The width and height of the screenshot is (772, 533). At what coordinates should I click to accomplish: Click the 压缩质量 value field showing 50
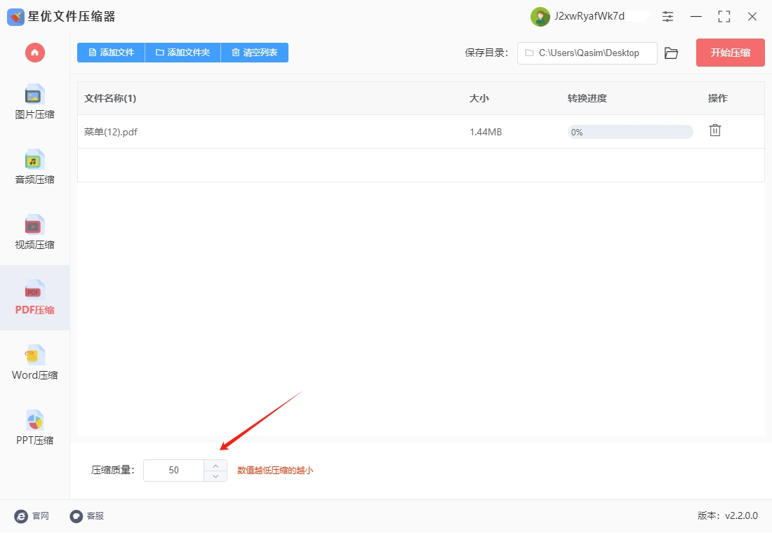tap(173, 471)
